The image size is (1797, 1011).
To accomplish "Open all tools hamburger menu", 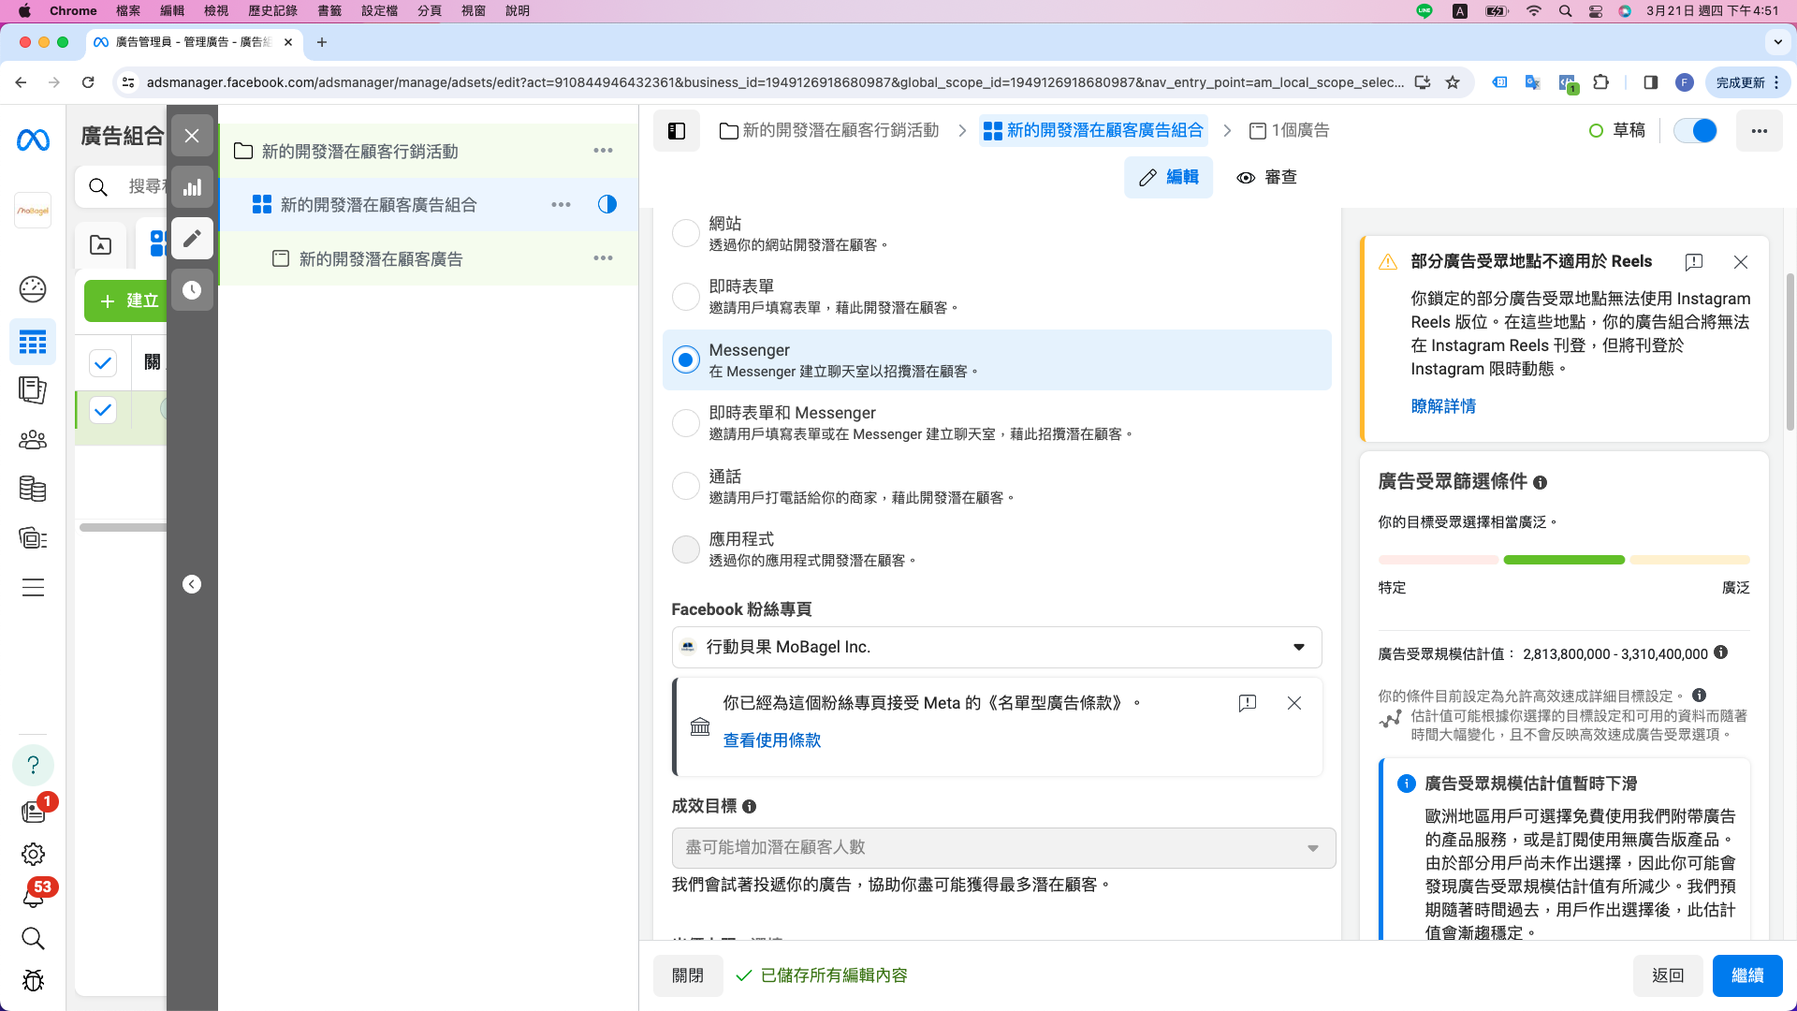I will [33, 588].
